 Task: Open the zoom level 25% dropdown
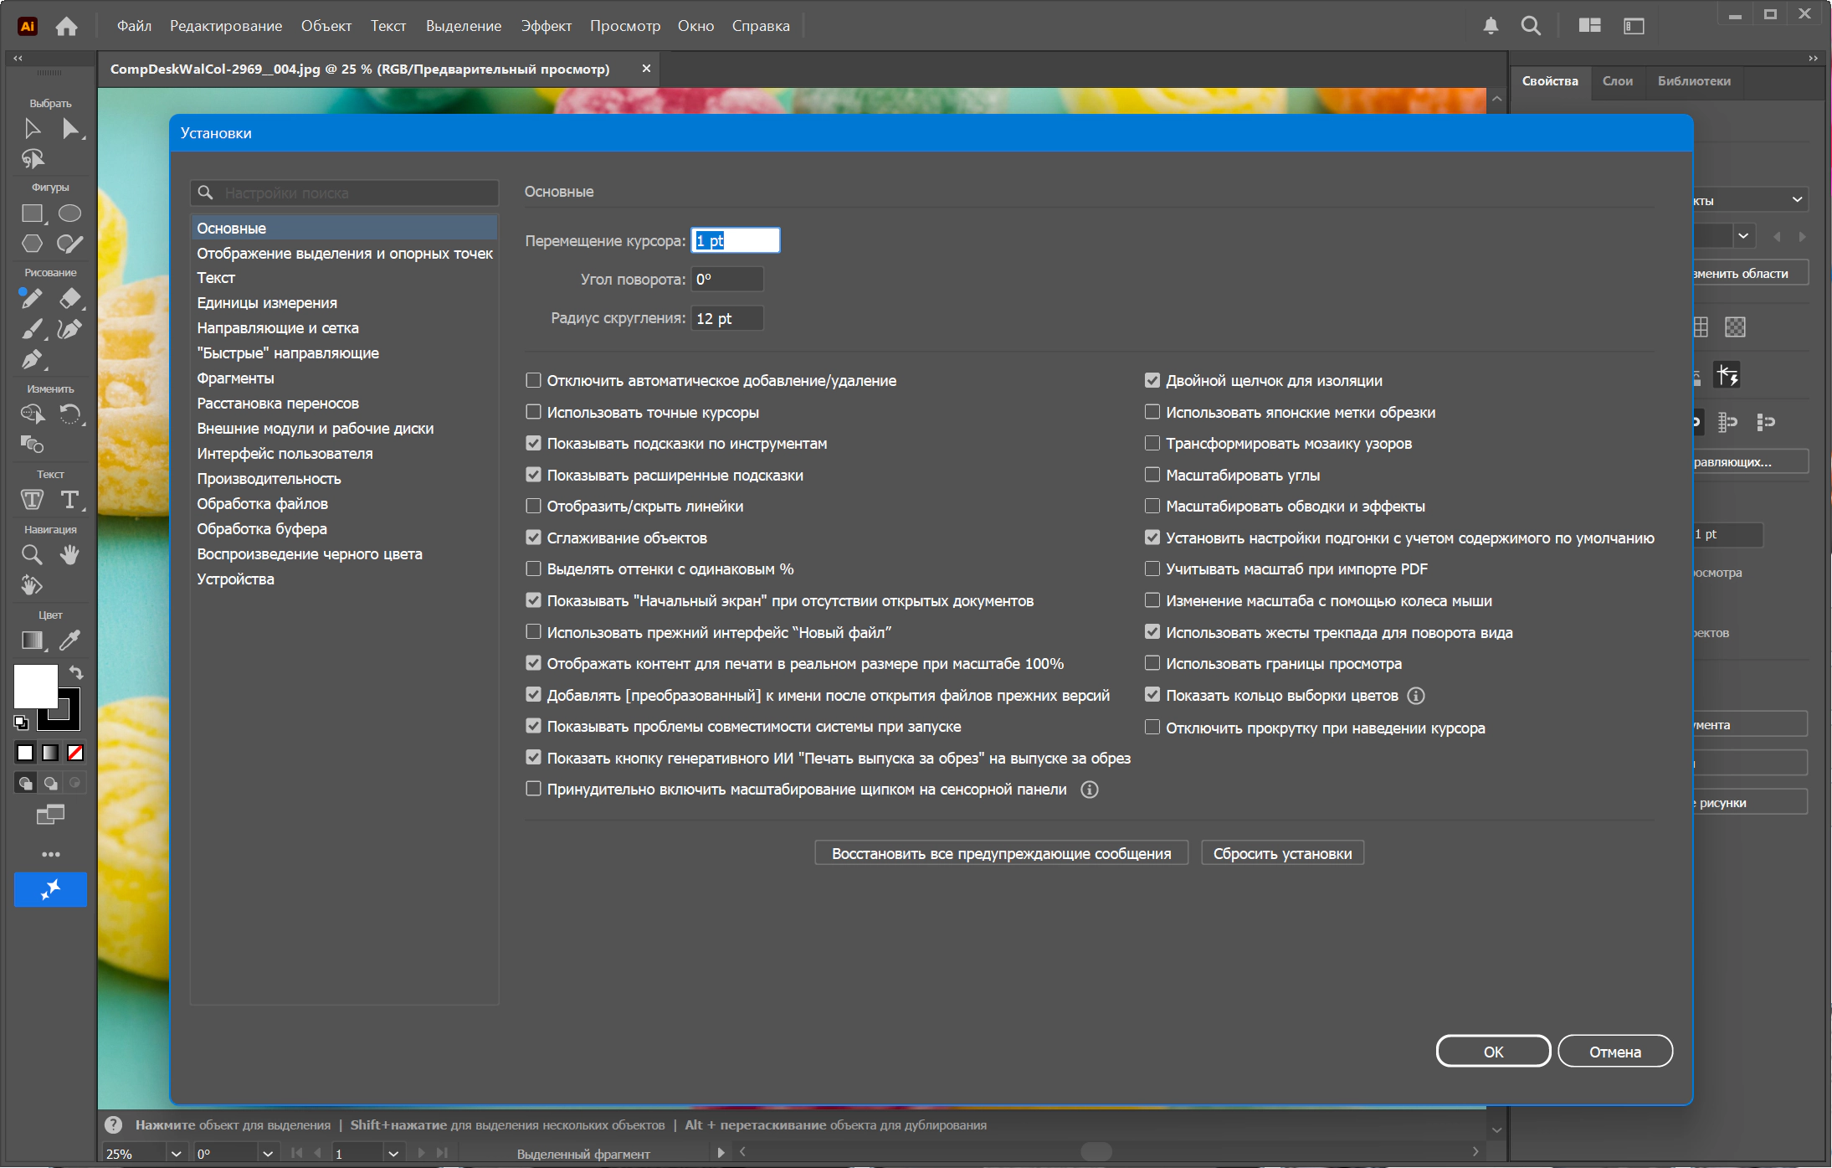[176, 1154]
